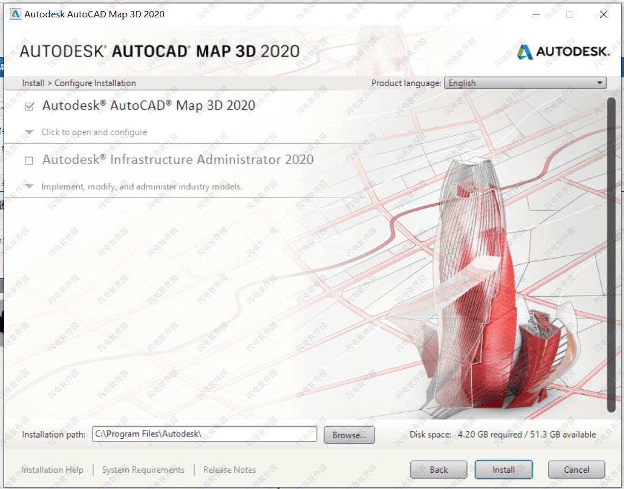Click the vertical scrollbar of the product list

(611, 255)
